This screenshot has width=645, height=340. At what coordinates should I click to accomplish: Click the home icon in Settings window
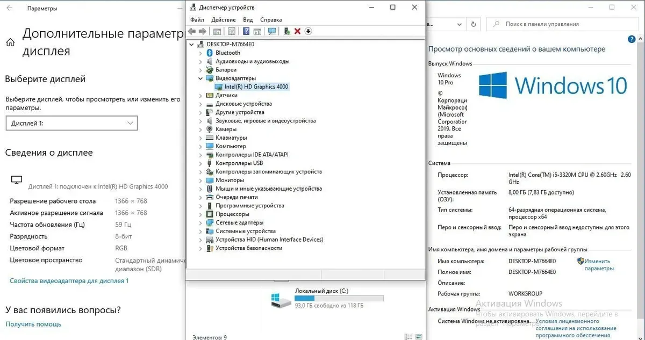(10, 42)
